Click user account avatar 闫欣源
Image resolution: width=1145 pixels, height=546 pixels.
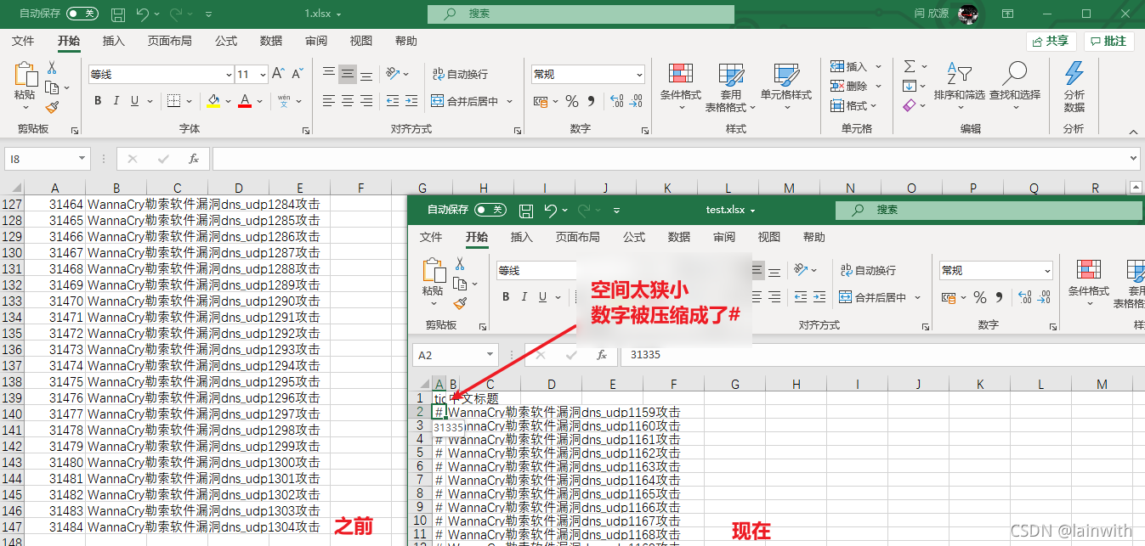[968, 14]
